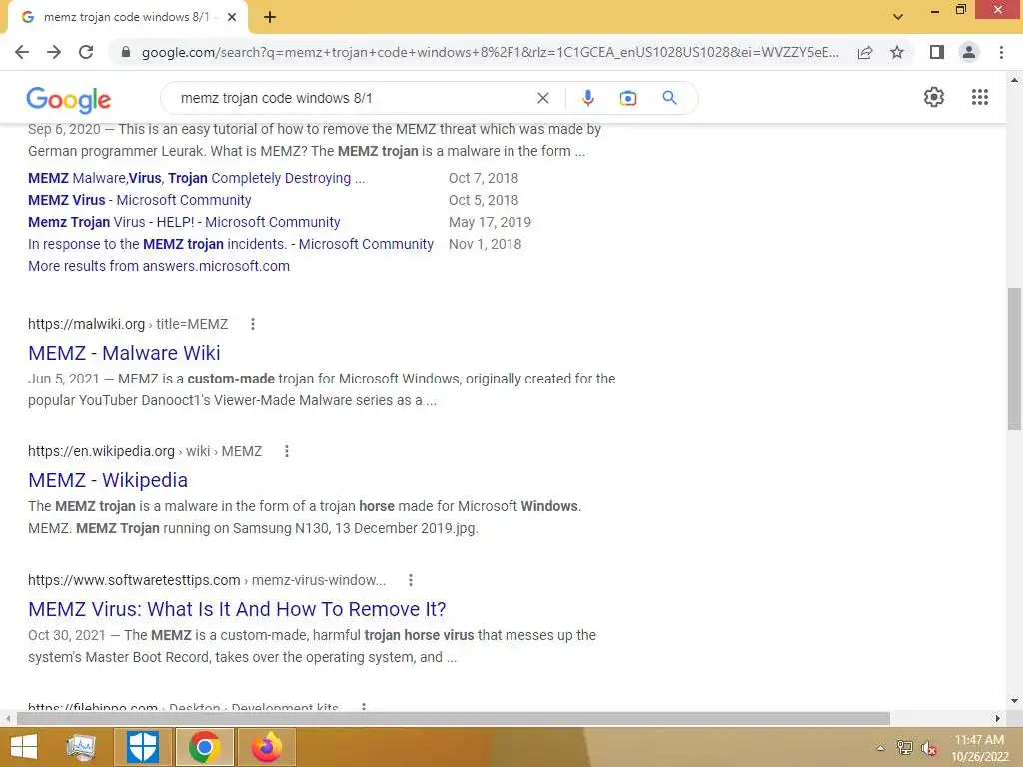Open the tab search dropdown arrow
The width and height of the screenshot is (1023, 767).
(x=898, y=17)
